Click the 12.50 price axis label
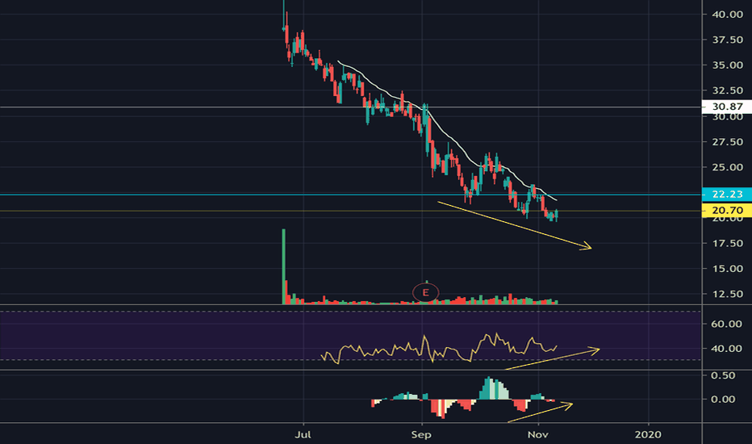Screen dimensions: 752x444 click(727, 294)
